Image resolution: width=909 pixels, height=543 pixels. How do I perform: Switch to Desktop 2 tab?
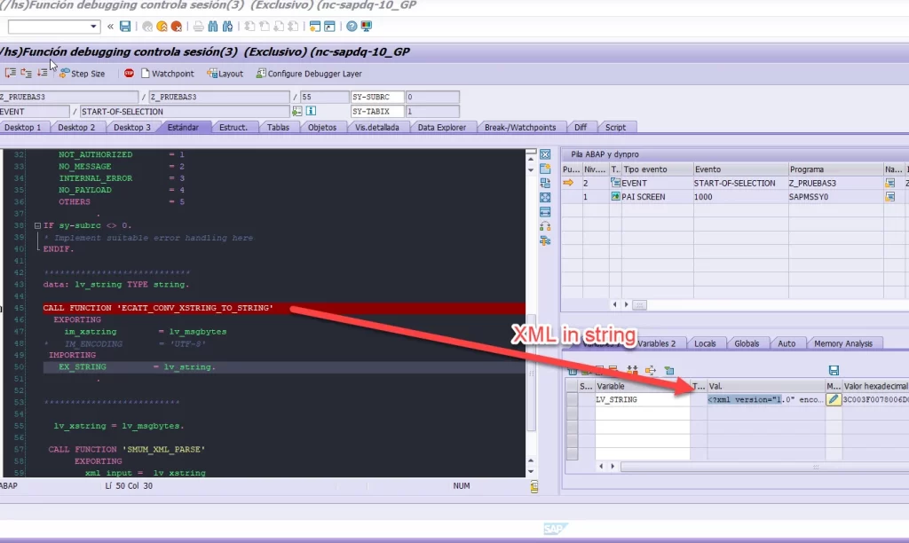click(76, 128)
